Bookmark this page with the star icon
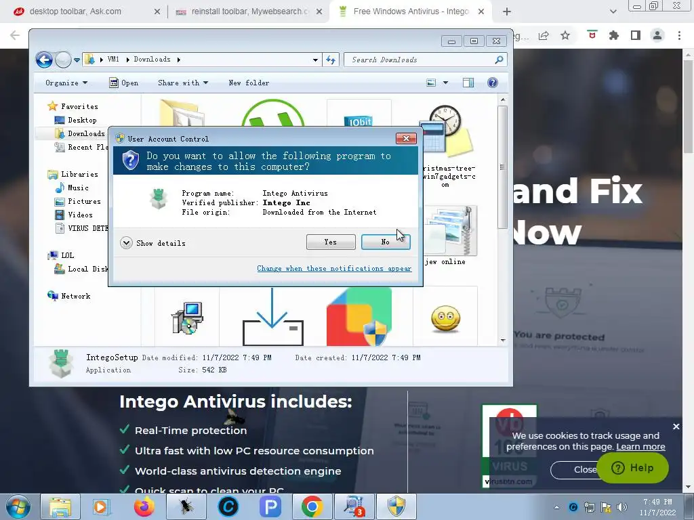The height and width of the screenshot is (520, 694). point(565,35)
